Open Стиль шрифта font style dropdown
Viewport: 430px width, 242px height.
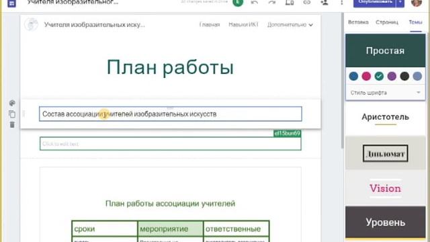385,93
